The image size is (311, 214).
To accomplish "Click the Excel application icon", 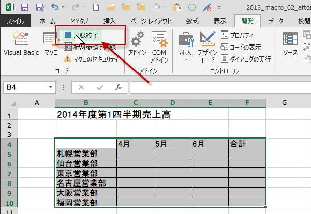I will 10,7.
